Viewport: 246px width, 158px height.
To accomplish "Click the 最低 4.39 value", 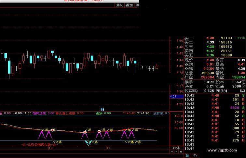I will pyautogui.click(x=241, y=69).
